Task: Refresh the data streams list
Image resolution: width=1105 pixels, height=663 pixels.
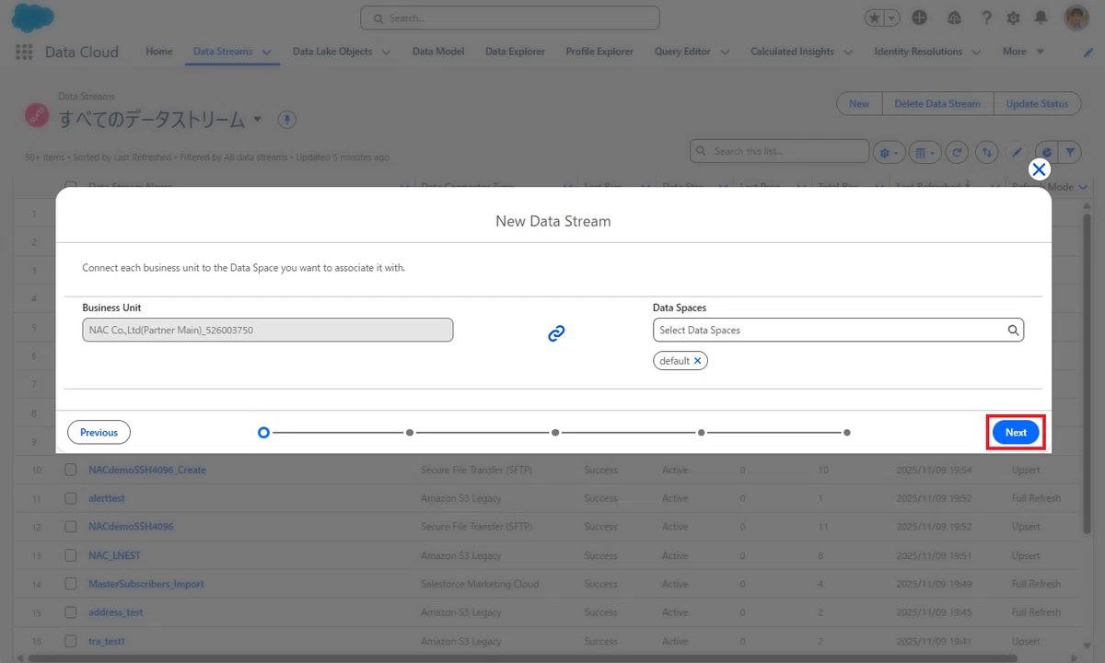Action: pos(958,152)
